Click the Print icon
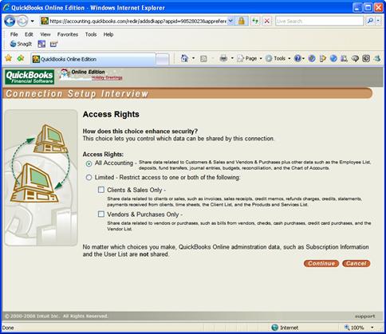386x334 pixels. click(x=223, y=58)
